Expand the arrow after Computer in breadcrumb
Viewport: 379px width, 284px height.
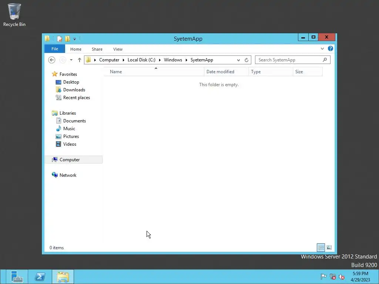click(124, 60)
